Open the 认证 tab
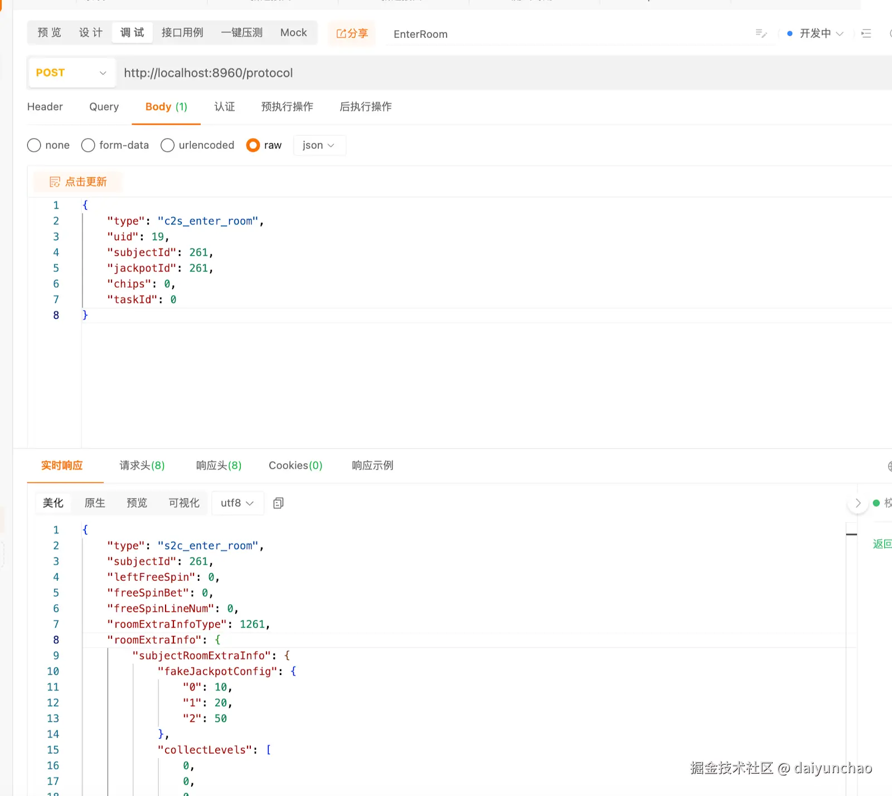Screen dimensions: 892x796 (225, 106)
